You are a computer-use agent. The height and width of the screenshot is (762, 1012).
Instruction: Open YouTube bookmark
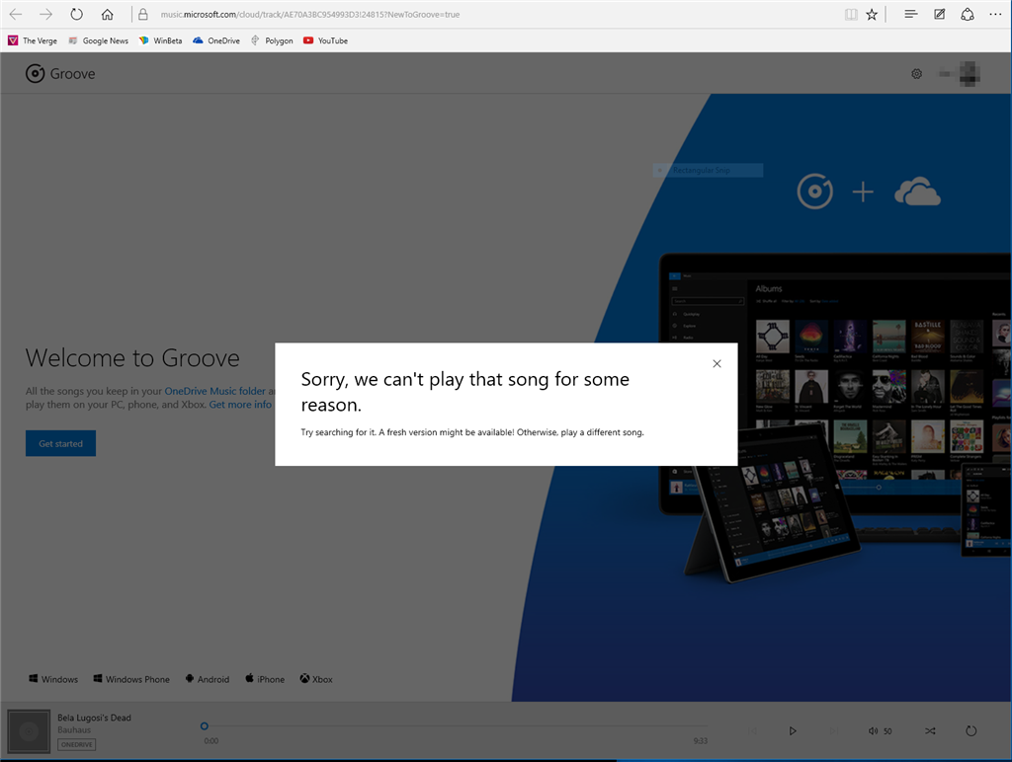point(326,40)
